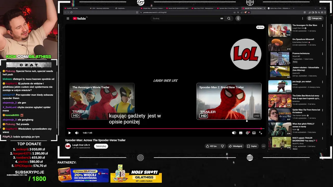Viewport: 333px width, 187px height.
Task: Open When that glitch FINALLY comes in handy
Action: click(x=303, y=125)
